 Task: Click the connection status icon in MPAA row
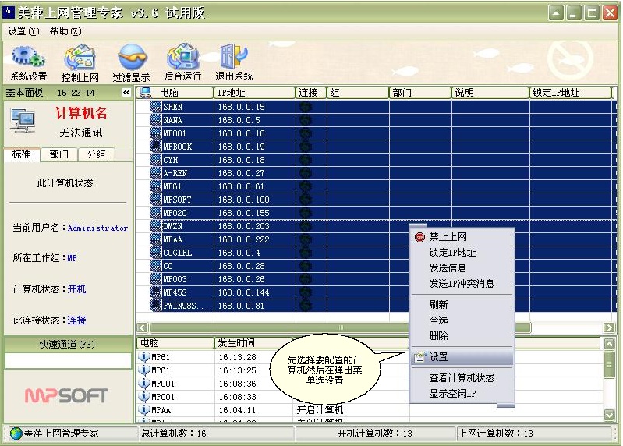(306, 239)
